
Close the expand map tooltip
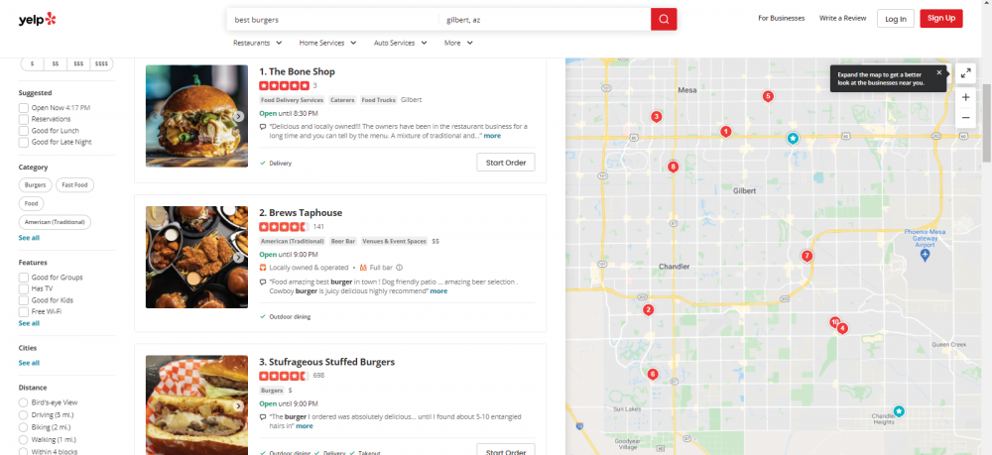tap(939, 72)
